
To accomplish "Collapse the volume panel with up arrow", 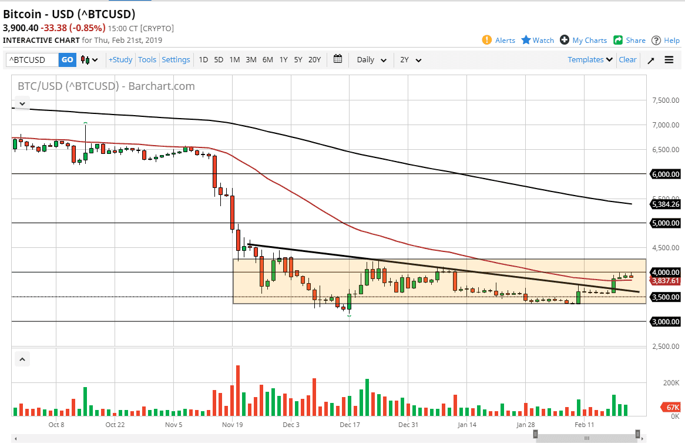I will (x=22, y=358).
